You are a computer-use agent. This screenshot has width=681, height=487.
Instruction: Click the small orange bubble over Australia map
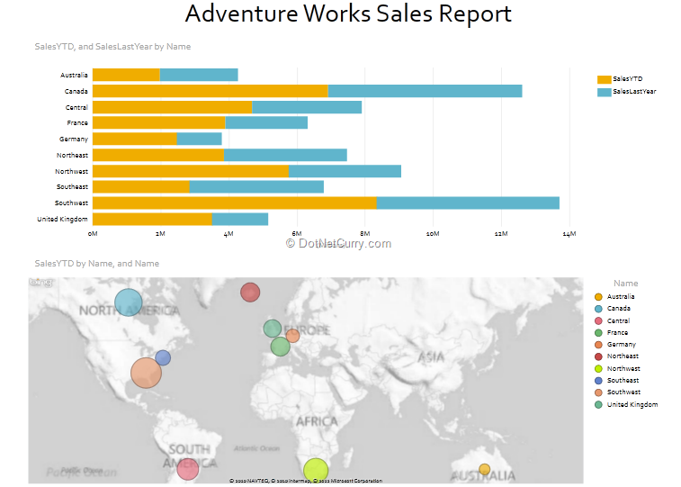[x=485, y=469]
